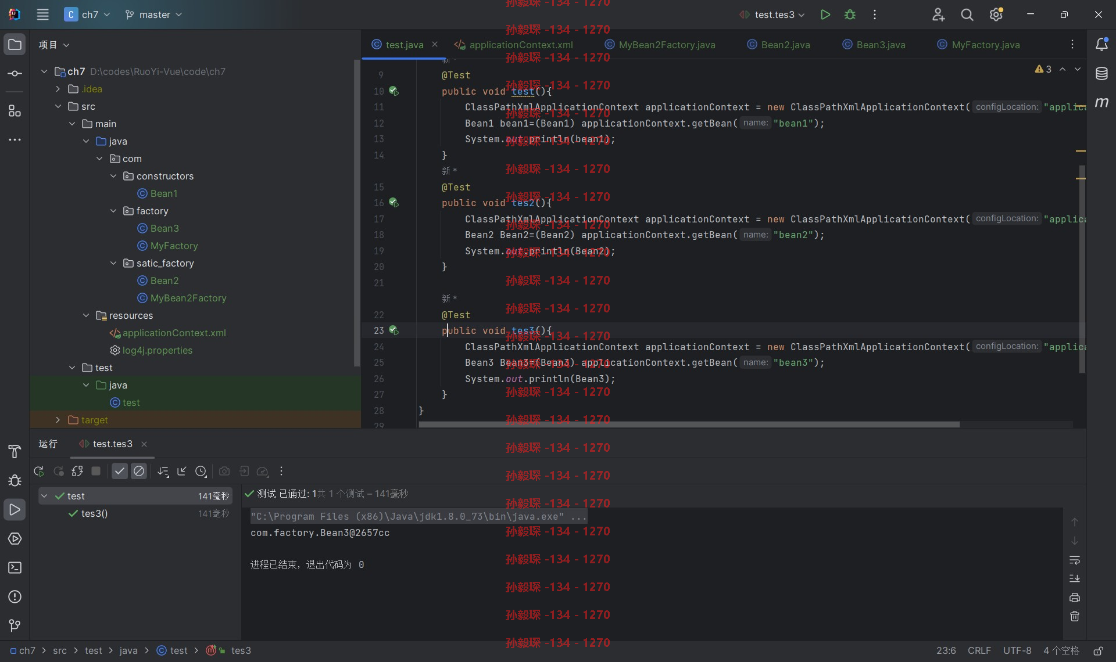This screenshot has height=662, width=1116.
Task: Open test history clock
Action: (201, 471)
